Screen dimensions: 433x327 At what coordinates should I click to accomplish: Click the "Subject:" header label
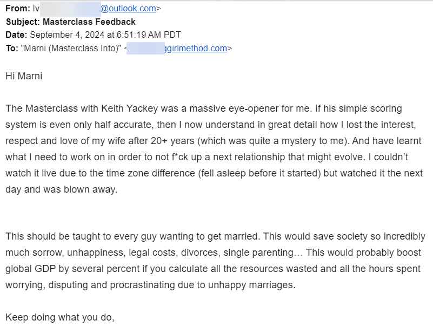pos(22,22)
